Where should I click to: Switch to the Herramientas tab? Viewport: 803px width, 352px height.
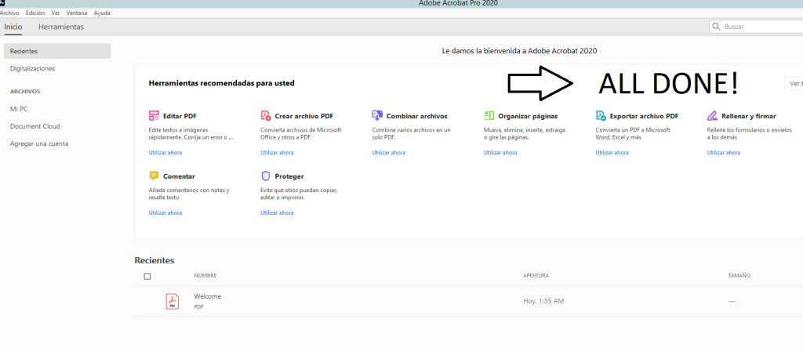coord(61,27)
